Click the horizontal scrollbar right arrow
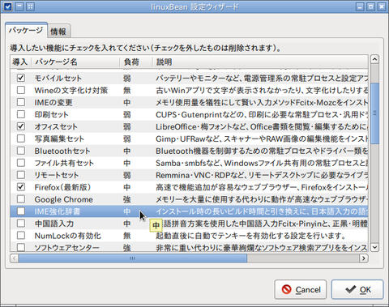389x307 pixels. [x=364, y=258]
